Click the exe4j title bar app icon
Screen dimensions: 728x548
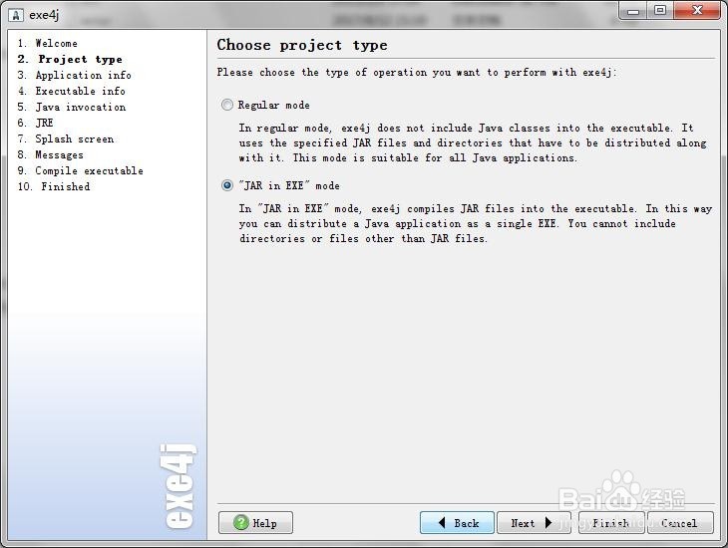coord(16,15)
